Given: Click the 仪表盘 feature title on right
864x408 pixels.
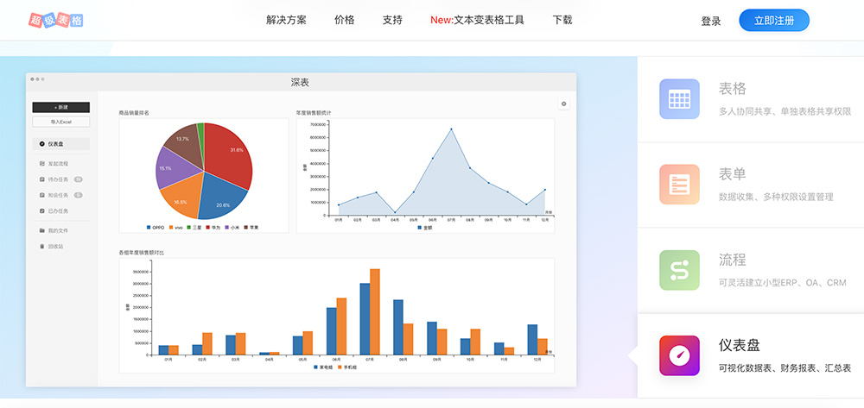Looking at the screenshot, I should point(740,345).
